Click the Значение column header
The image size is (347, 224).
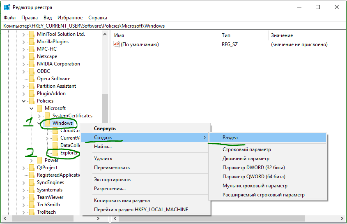coord(282,35)
